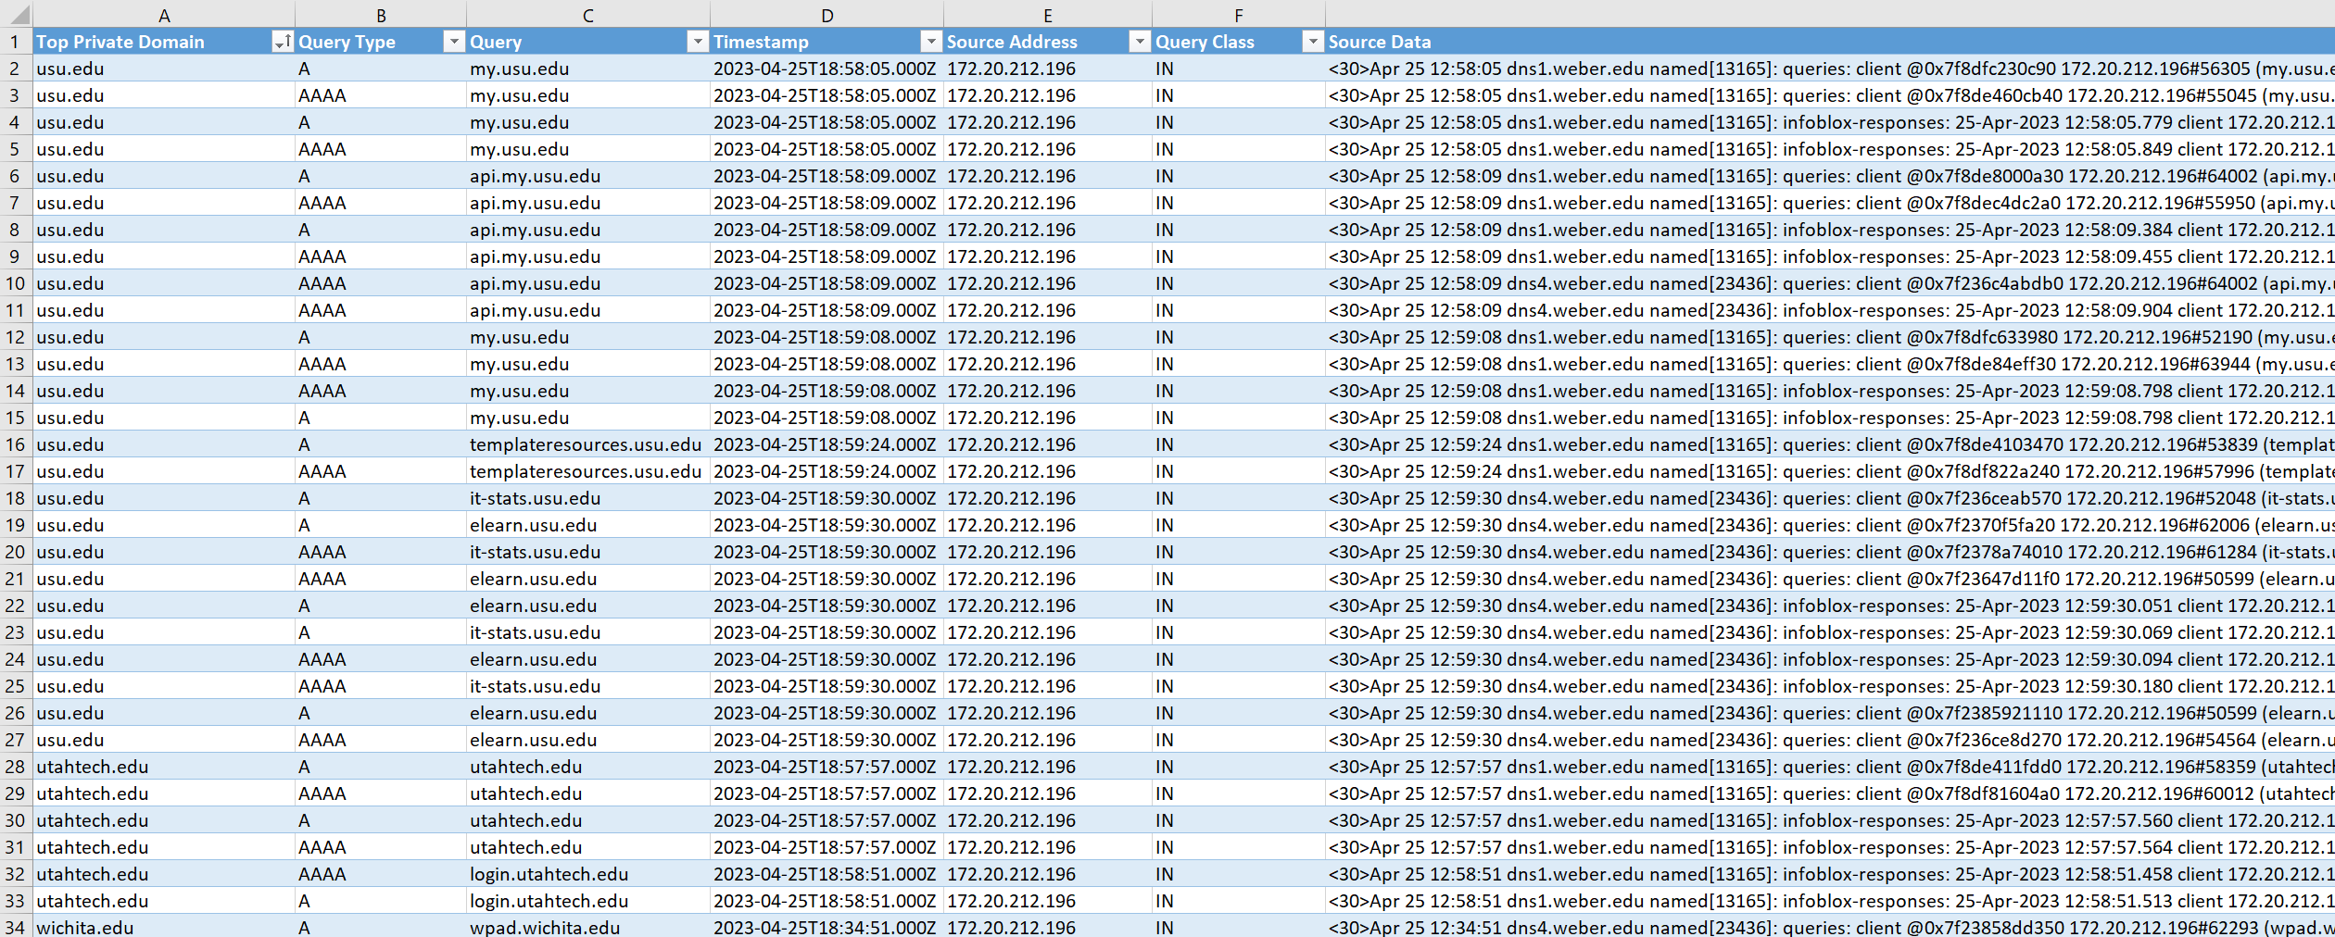
Task: Click templateresources.usu.edu in row 16
Action: tap(588, 444)
